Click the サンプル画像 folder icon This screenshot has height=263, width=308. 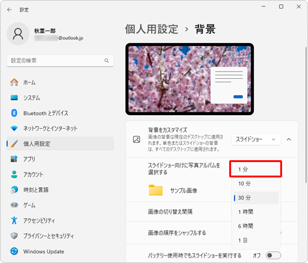[x=156, y=190]
